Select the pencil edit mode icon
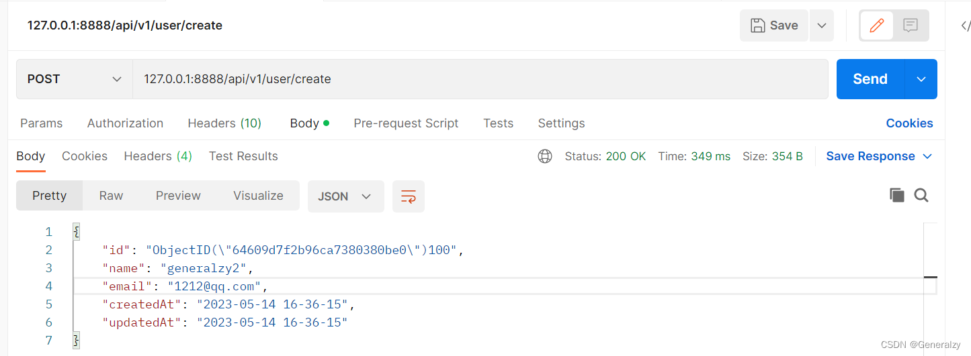 pyautogui.click(x=876, y=25)
